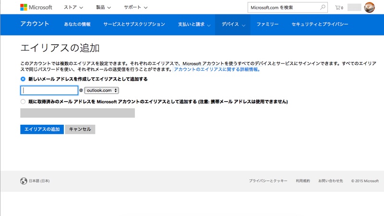Go to アカウント home

pos(35,24)
